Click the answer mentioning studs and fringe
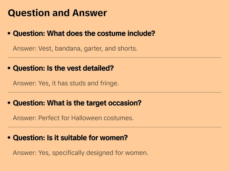The width and height of the screenshot is (229, 171). pyautogui.click(x=66, y=83)
